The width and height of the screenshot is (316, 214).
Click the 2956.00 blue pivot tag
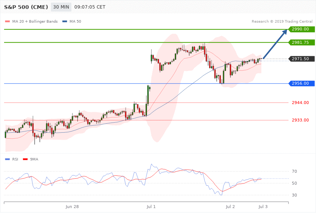(302, 83)
